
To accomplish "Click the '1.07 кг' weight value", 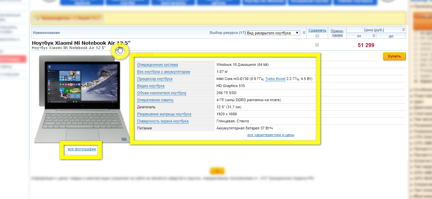I will point(223,72).
